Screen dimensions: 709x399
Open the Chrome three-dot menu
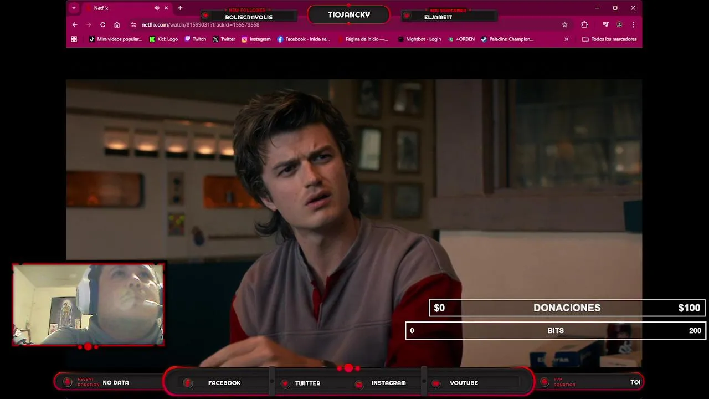coord(633,24)
